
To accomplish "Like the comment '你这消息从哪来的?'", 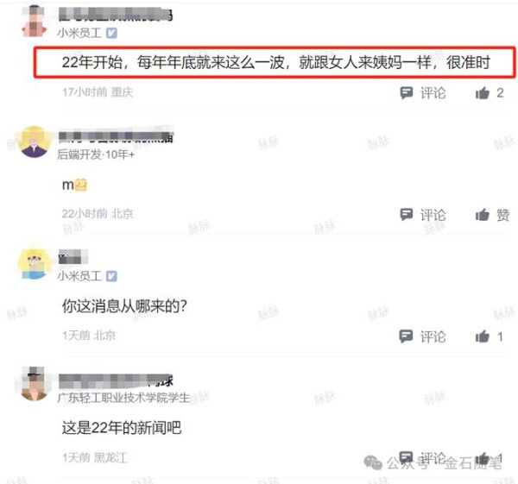I will 490,336.
